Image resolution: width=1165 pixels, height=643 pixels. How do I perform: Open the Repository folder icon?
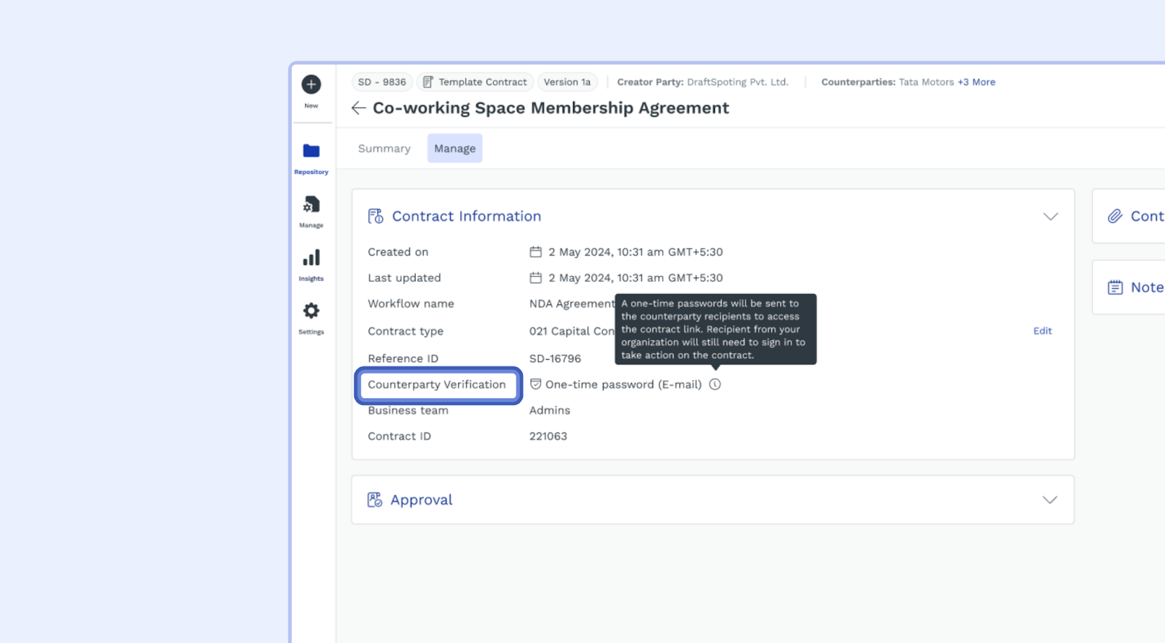tap(311, 151)
